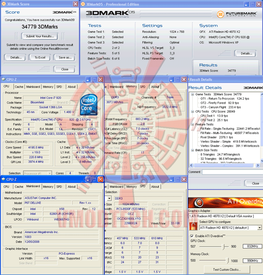Click in the Comment input field
The width and height of the screenshot is (263, 275).
[232, 172]
